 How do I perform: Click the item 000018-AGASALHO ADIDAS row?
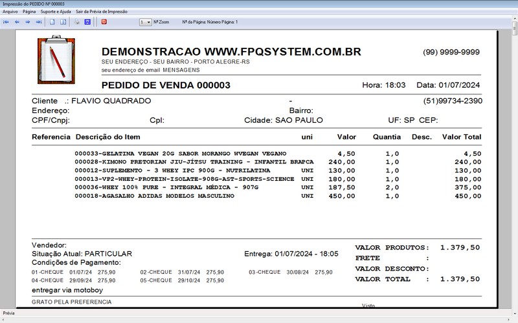tap(278, 196)
